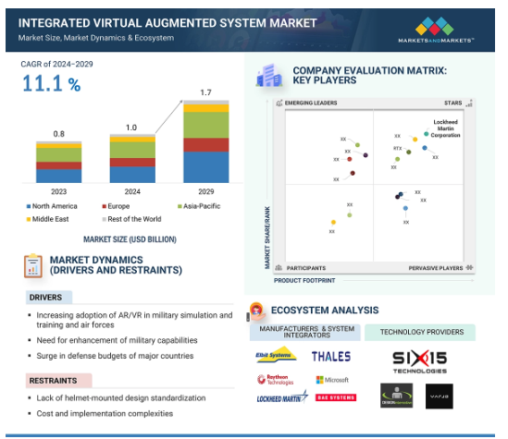Image resolution: width=508 pixels, height=439 pixels.
Task: Click the Design Interactive logo tile
Action: 397,396
